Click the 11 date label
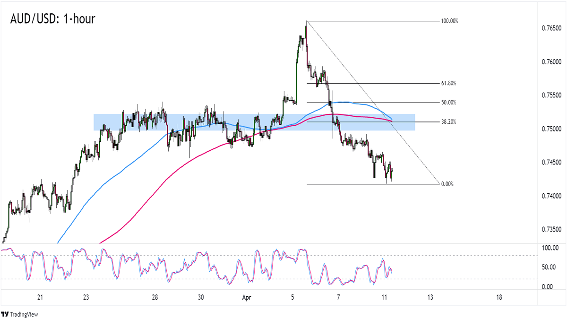 (x=384, y=298)
